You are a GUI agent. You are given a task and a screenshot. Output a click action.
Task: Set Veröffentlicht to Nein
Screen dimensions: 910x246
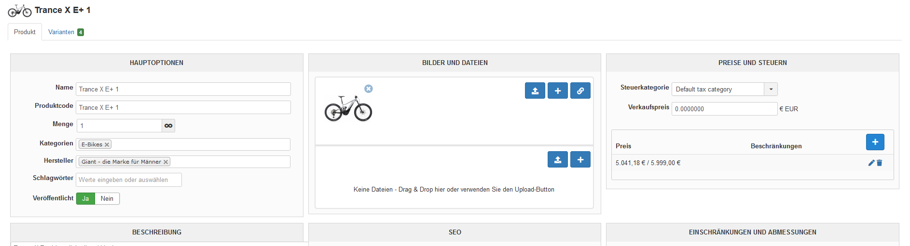point(107,198)
